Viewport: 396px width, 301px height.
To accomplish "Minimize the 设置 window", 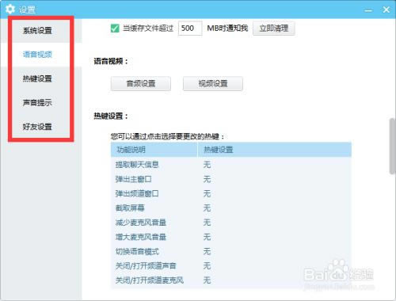I will [x=368, y=10].
